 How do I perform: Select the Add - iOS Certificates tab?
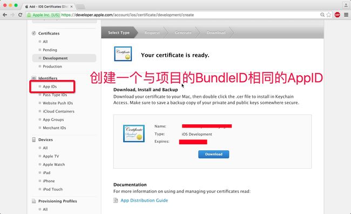[48, 6]
